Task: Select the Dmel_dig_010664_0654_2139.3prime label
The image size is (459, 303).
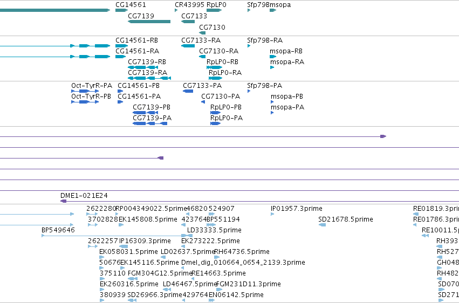Action: (x=243, y=263)
